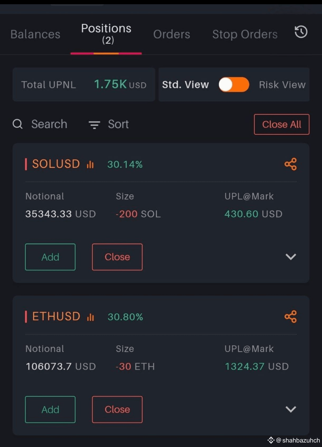Open the ETHUSD chart bars icon
The width and height of the screenshot is (322, 447).
coord(91,317)
